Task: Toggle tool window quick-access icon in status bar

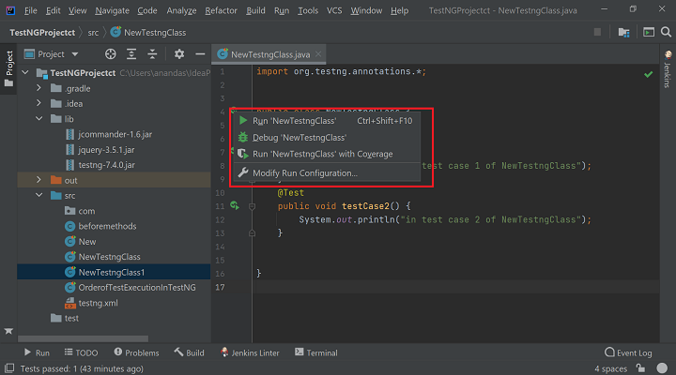Action: click(x=9, y=368)
